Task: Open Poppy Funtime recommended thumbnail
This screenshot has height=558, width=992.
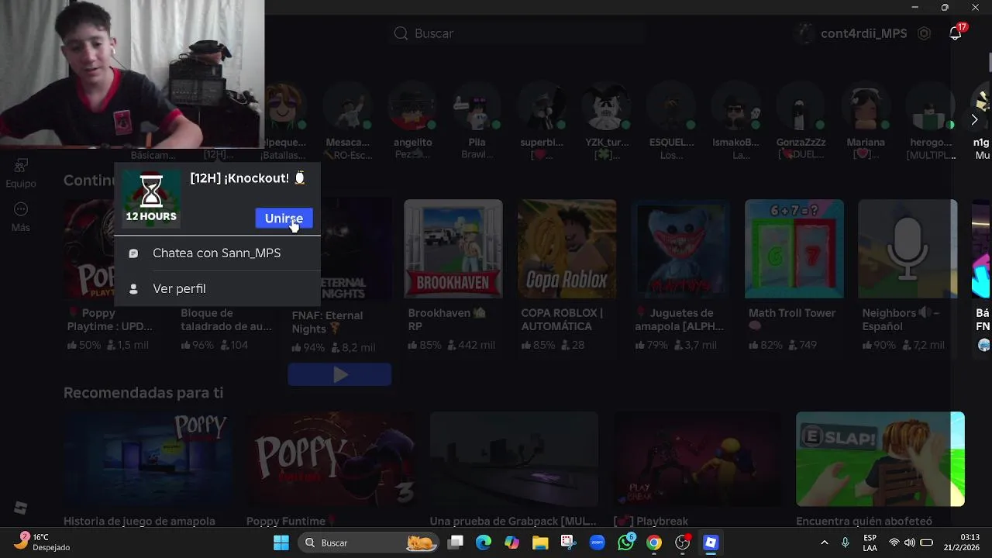Action: coord(330,459)
